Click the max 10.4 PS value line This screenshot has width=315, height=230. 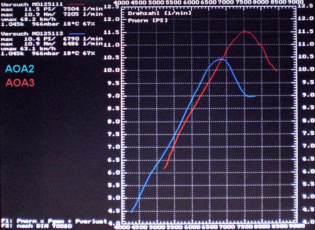tap(51, 39)
